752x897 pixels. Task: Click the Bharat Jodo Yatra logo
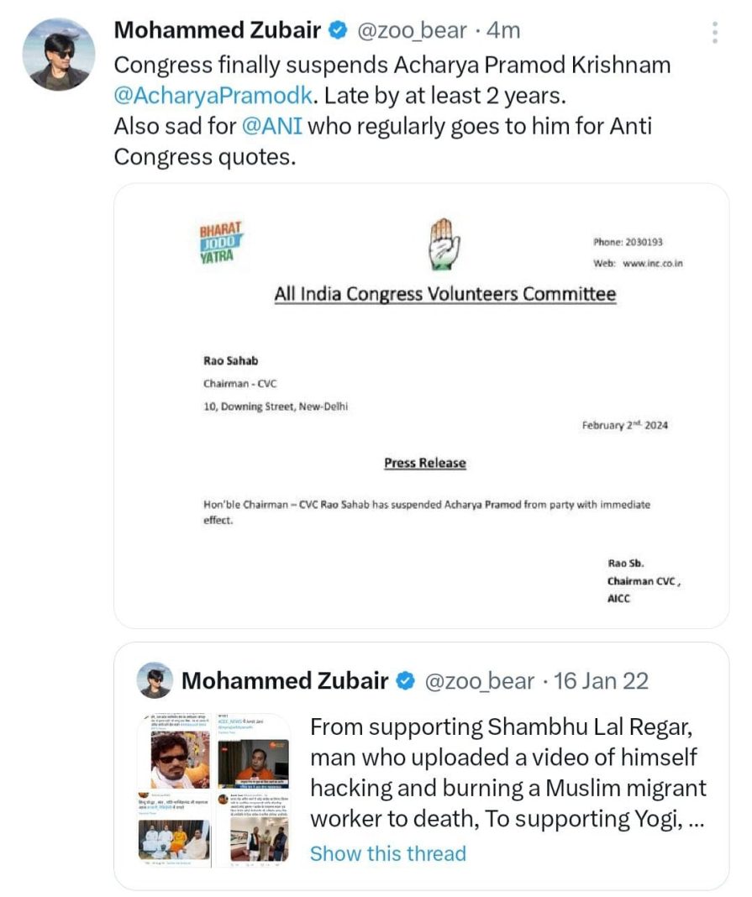(221, 244)
